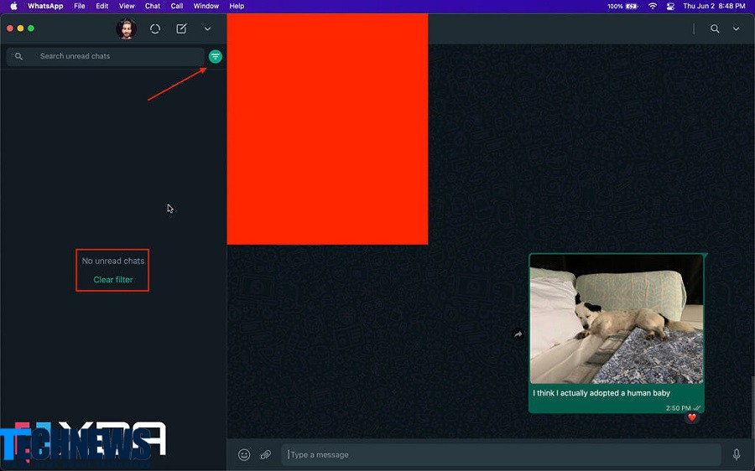Record a voice message with microphone

point(737,455)
